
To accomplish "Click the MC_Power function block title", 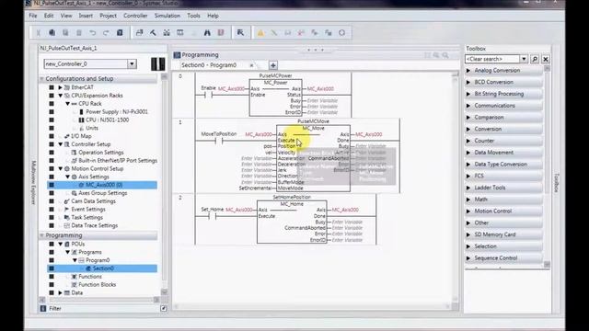I will [275, 83].
